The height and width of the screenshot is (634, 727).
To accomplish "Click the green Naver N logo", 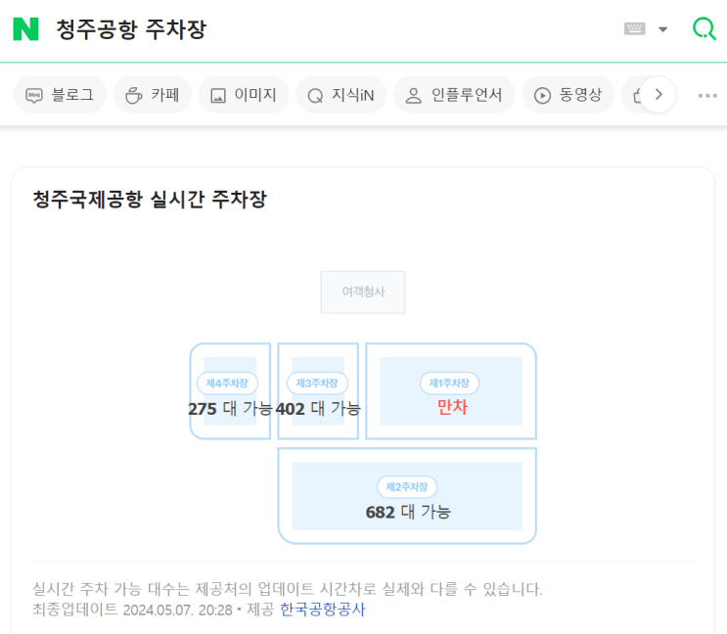I will pyautogui.click(x=25, y=29).
